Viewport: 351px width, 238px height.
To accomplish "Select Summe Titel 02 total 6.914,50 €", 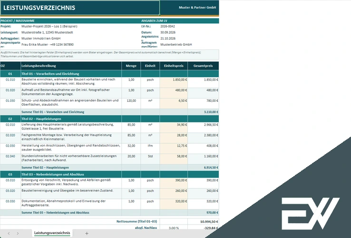I will tap(203, 168).
